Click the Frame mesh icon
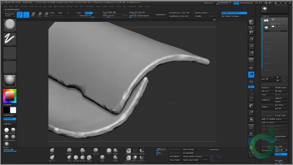 coord(251,99)
